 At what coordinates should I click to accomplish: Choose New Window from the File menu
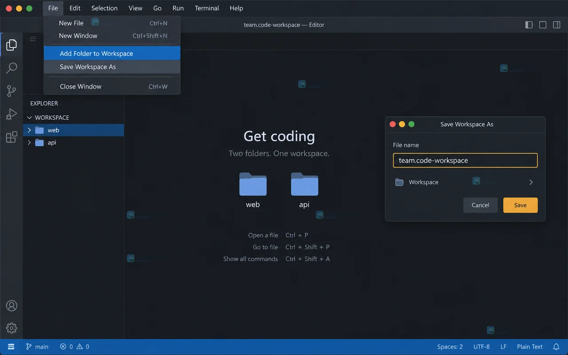(x=112, y=36)
